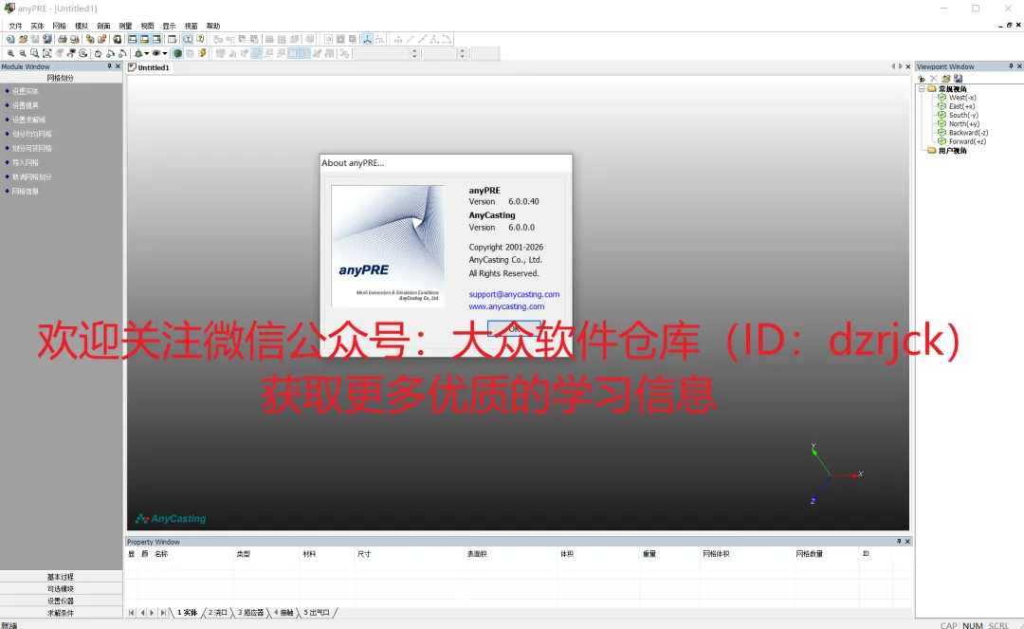1024x629 pixels.
Task: Select the West(-x) viewpoint
Action: pyautogui.click(x=962, y=98)
